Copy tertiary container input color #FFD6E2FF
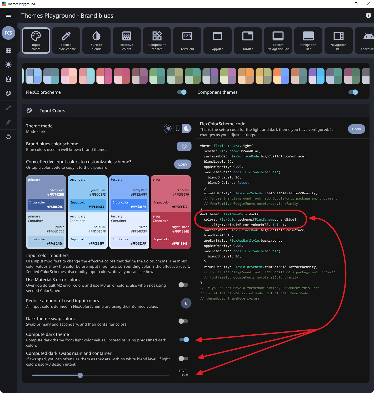 [129, 241]
